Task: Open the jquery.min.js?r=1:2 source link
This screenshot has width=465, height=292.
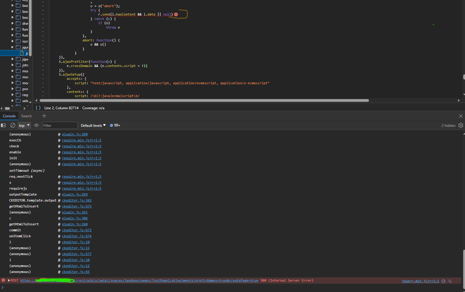Action: [x=420, y=281]
